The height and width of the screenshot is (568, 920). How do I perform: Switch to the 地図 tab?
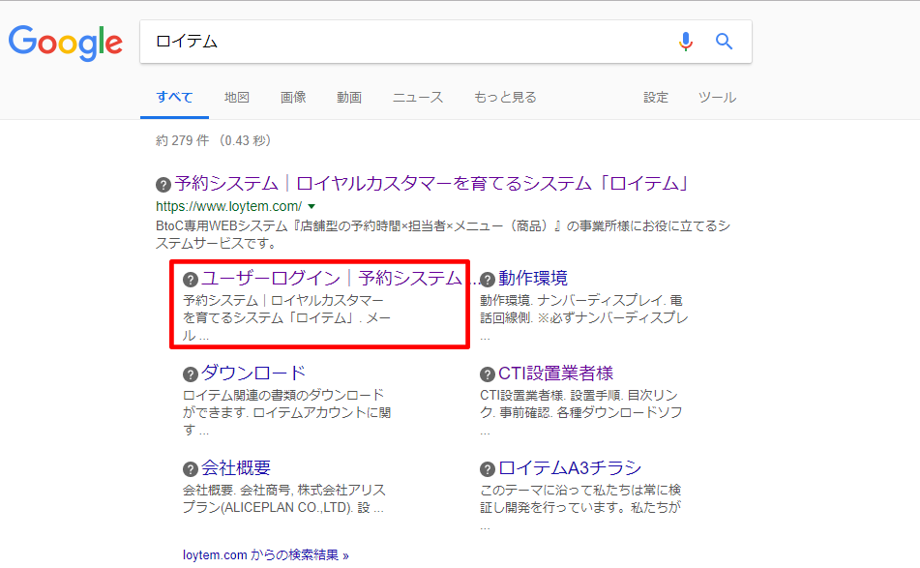pos(237,98)
